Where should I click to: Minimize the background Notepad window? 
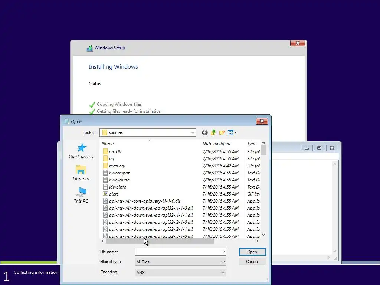307,148
